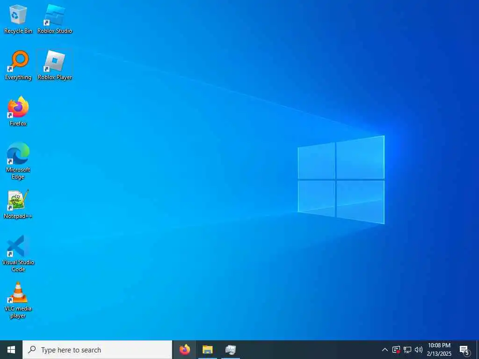Select the Recycle Bin desktop icon
The width and height of the screenshot is (479, 359).
pos(18,19)
